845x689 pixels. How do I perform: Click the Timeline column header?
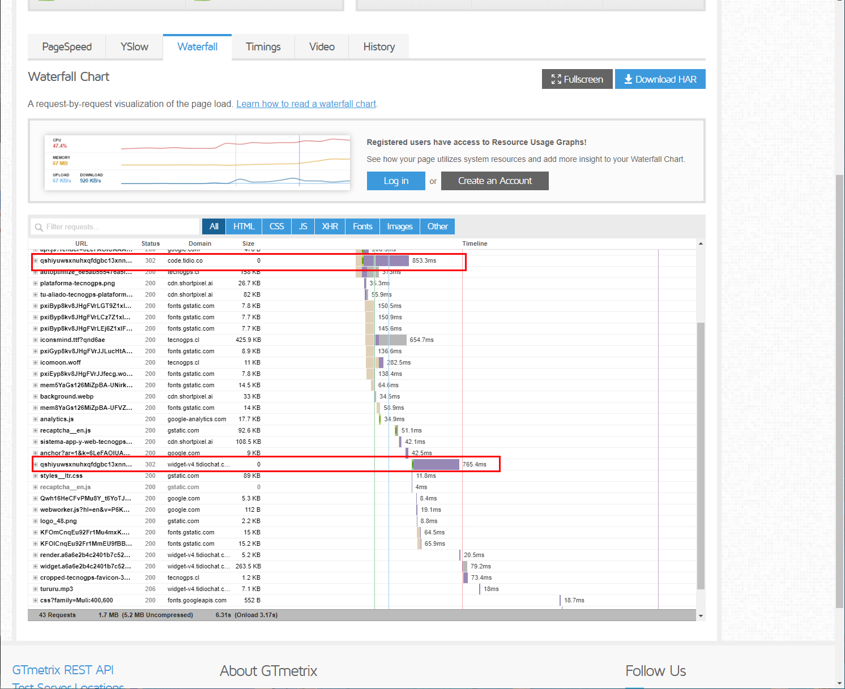pyautogui.click(x=475, y=243)
